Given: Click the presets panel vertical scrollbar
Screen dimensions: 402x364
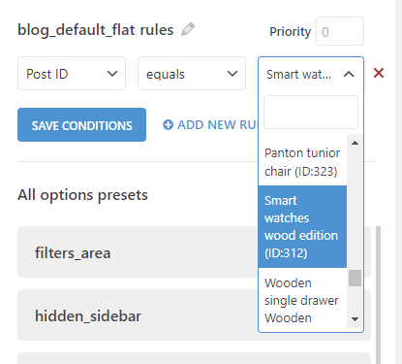Looking at the screenshot, I should pos(378,295).
